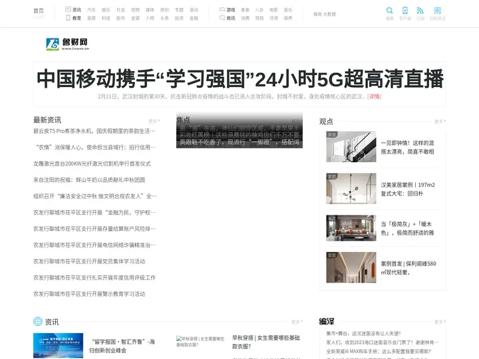Select 社会 in the top menu
Screen dimensions: 479x359
(x=120, y=10)
